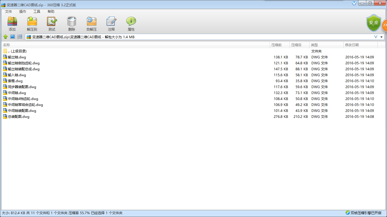Click the 双核压缩引擎 status icon
This screenshot has height=217, width=387.
tap(348, 213)
